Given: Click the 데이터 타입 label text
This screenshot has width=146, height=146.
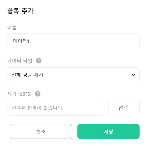Looking at the screenshot, I should 20,60.
